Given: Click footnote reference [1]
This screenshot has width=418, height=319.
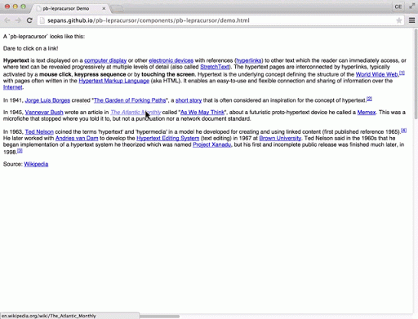Looking at the screenshot, I should click(x=402, y=73).
